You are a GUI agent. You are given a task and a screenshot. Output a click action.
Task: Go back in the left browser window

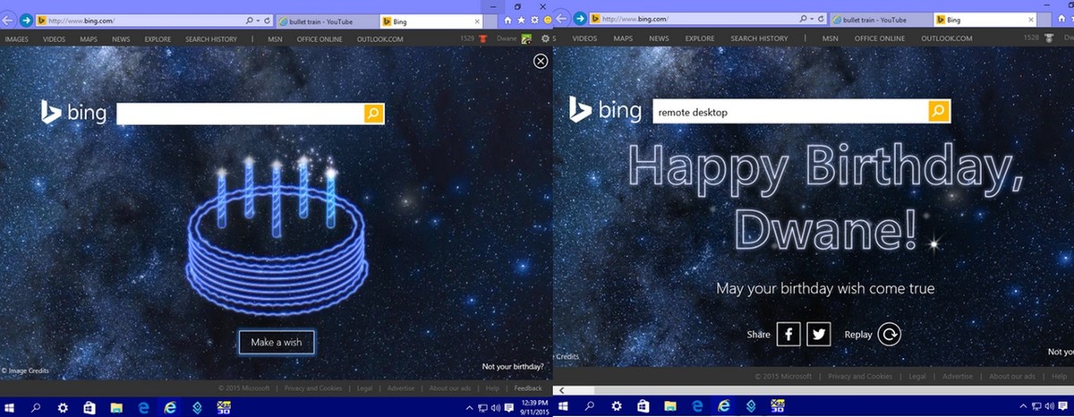(9, 19)
